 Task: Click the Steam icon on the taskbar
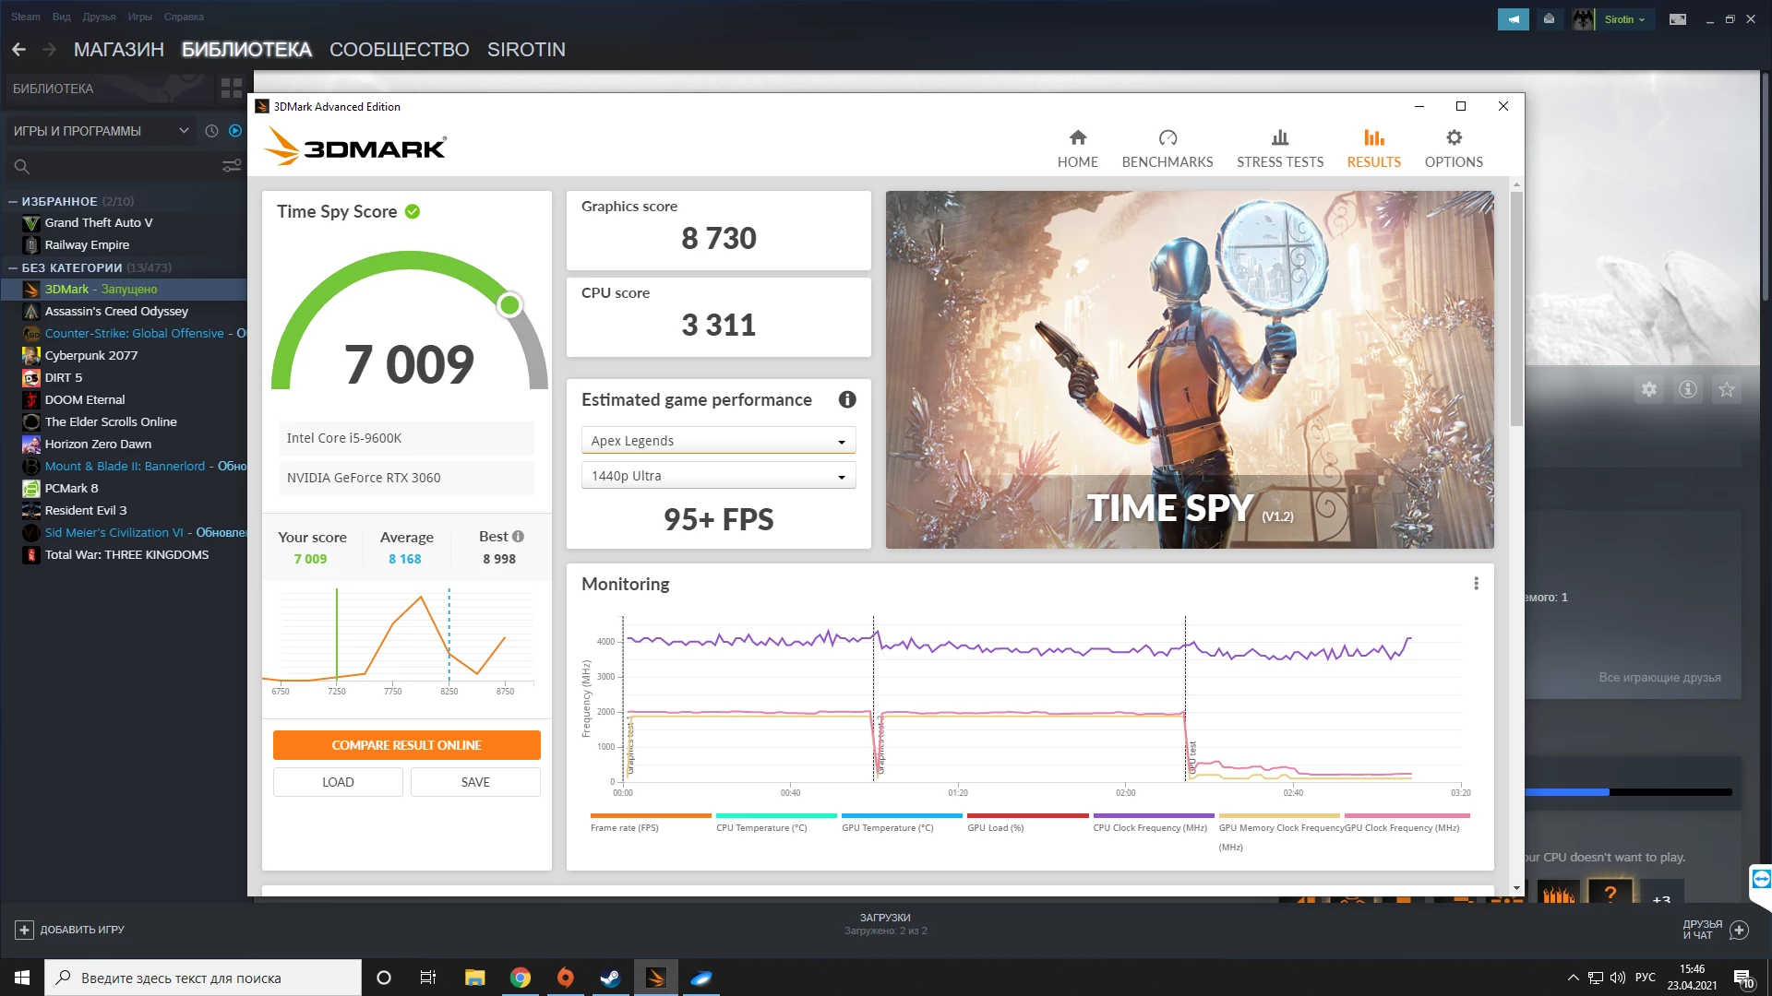click(610, 978)
